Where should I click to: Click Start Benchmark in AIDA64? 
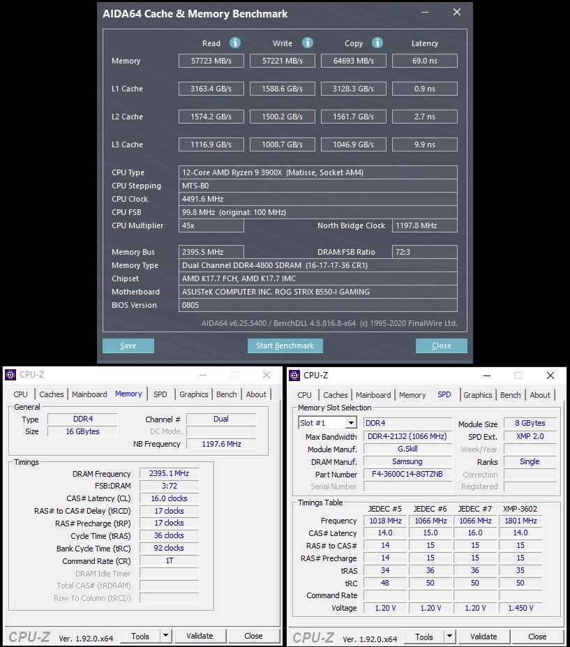pos(285,345)
